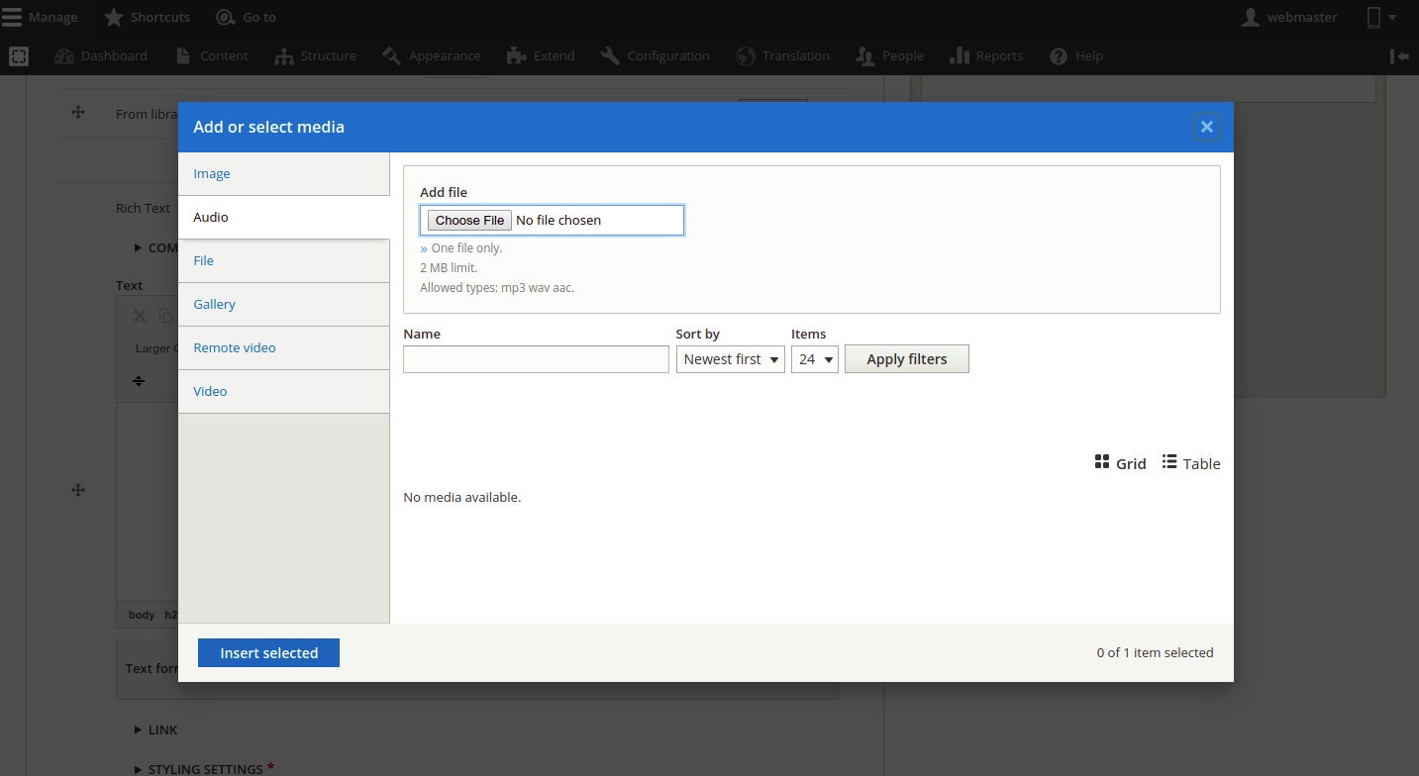This screenshot has height=776, width=1419.
Task: Open the Dashboard toolbar item
Action: (x=102, y=56)
